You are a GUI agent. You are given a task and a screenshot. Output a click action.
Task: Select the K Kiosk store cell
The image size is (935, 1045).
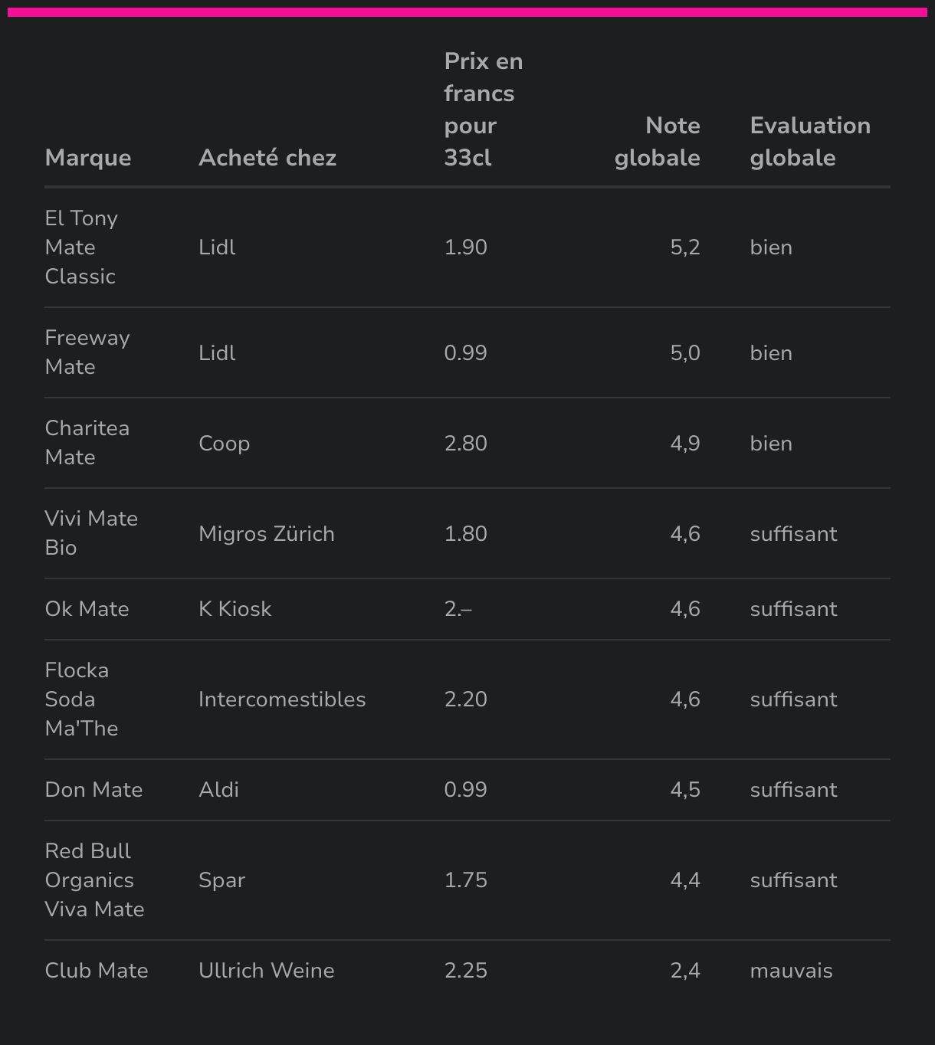[x=235, y=609]
